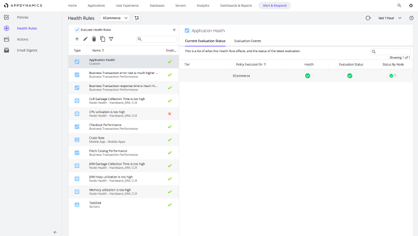Open the application flow map icon beside ECommerce
418x236 pixels.
[x=137, y=18]
